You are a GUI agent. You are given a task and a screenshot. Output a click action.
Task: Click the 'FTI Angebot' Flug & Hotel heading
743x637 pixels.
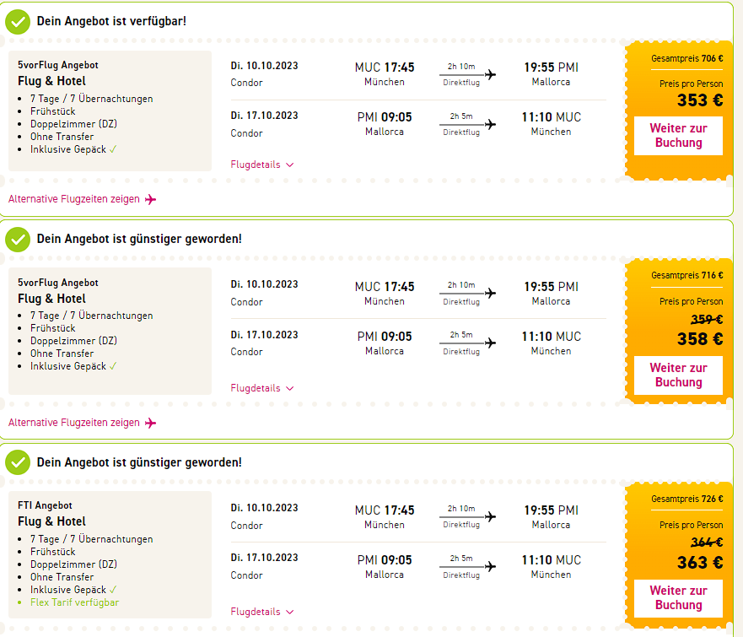(x=51, y=521)
